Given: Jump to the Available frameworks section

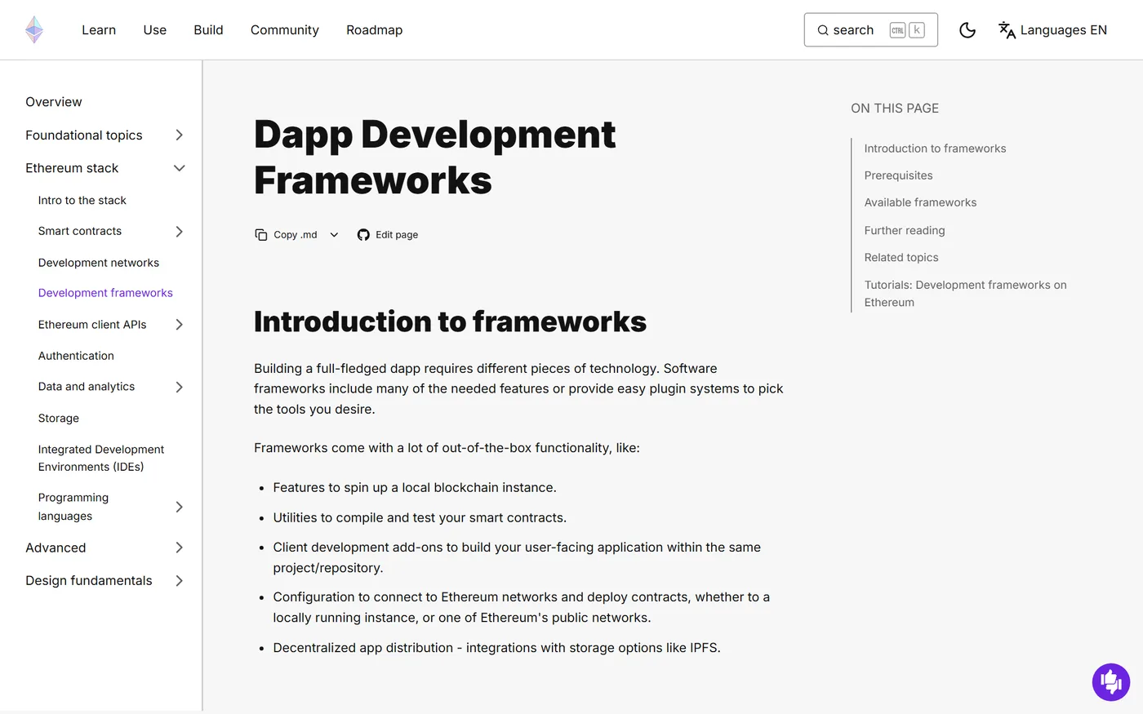Looking at the screenshot, I should (920, 202).
